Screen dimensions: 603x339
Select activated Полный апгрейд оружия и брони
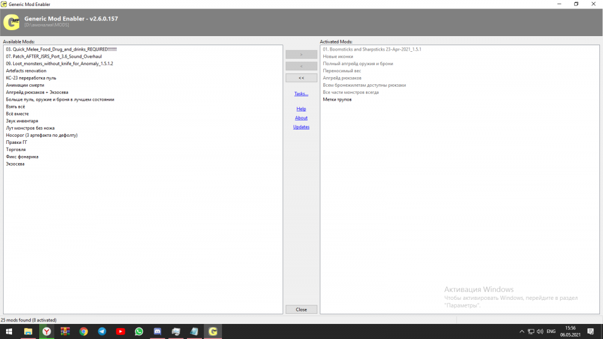pos(358,64)
